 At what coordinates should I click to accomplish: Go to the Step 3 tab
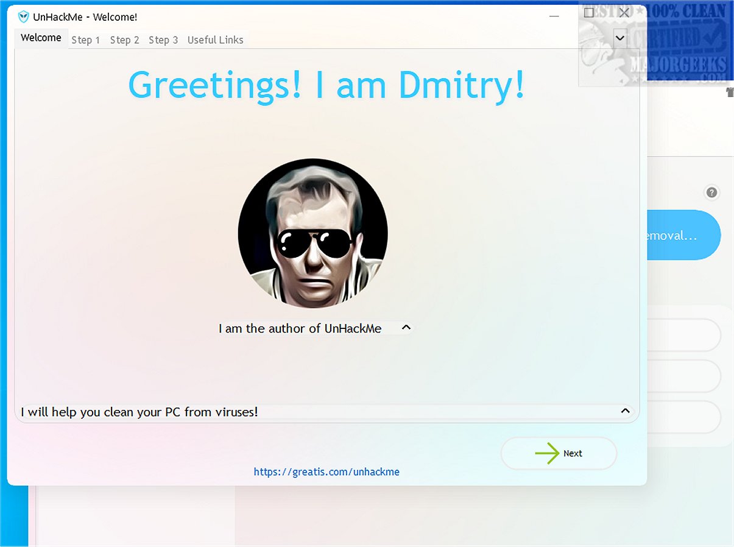(163, 40)
